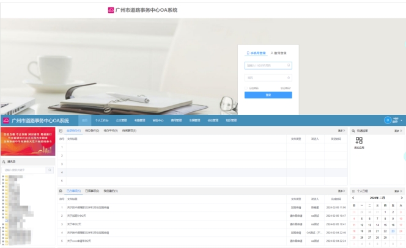Expand the topmost folder in the contacts tree
The image size is (406, 248).
(3, 177)
